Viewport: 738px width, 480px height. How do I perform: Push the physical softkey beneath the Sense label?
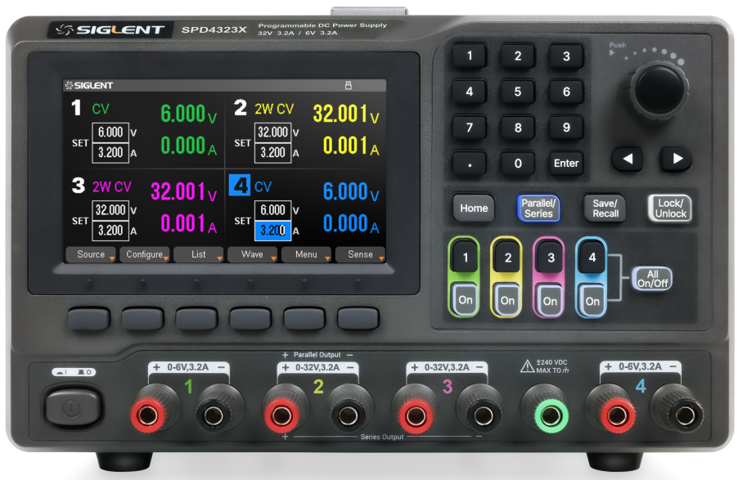pos(358,319)
